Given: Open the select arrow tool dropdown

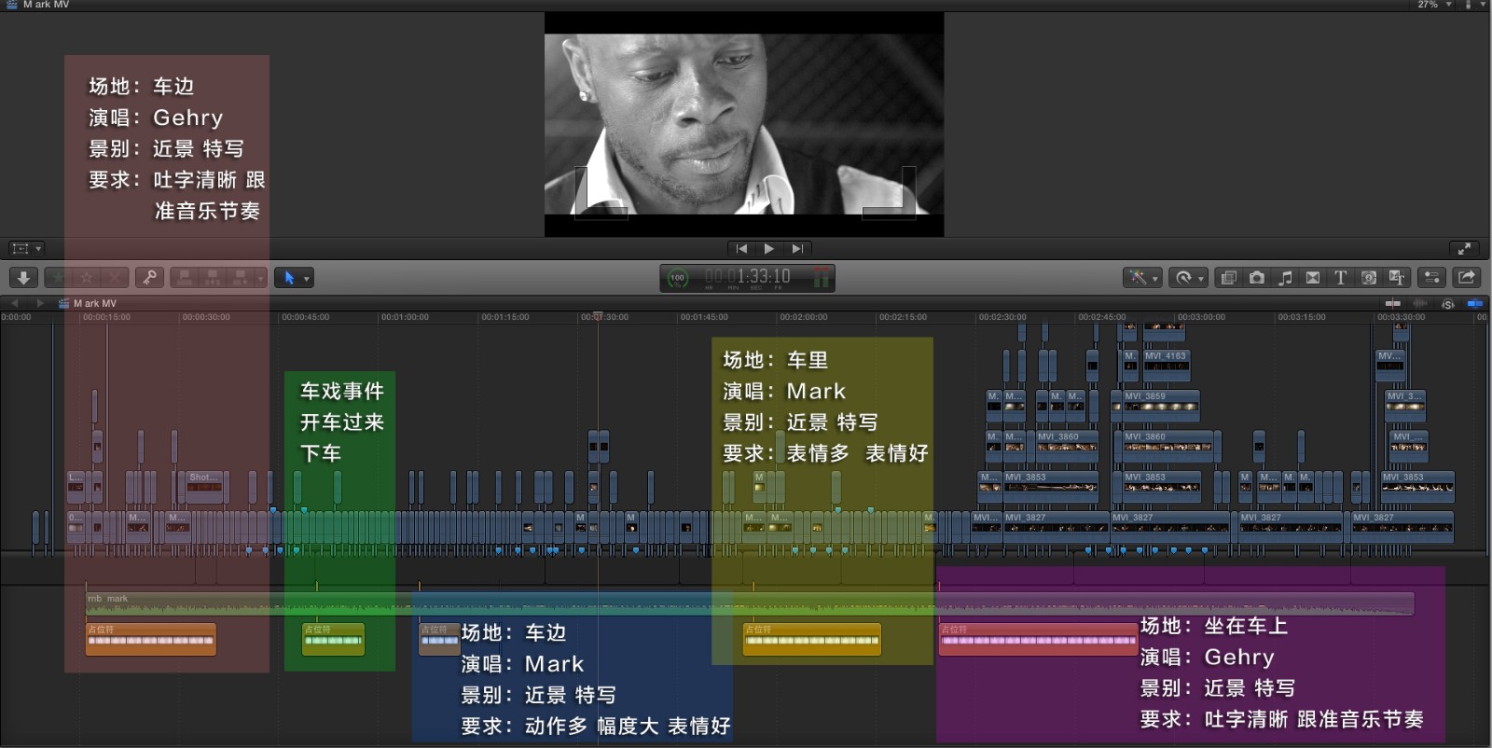Looking at the screenshot, I should coord(294,278).
